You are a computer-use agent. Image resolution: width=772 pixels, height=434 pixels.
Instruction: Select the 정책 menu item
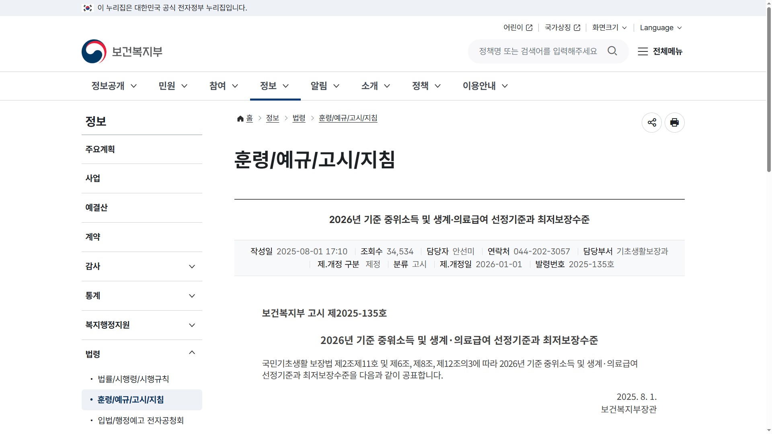[421, 86]
